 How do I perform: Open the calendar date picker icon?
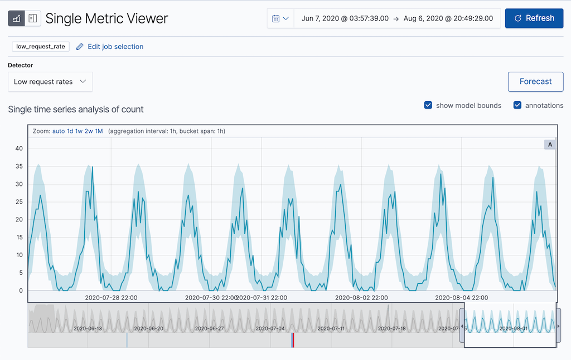coord(275,18)
